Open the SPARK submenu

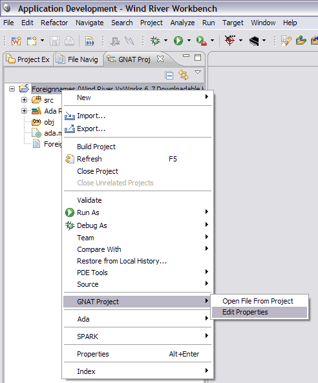pos(138,336)
